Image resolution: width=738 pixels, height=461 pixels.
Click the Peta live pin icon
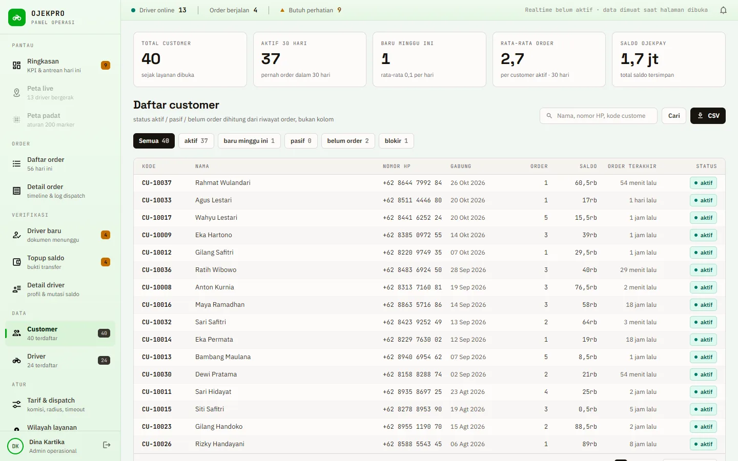16,93
